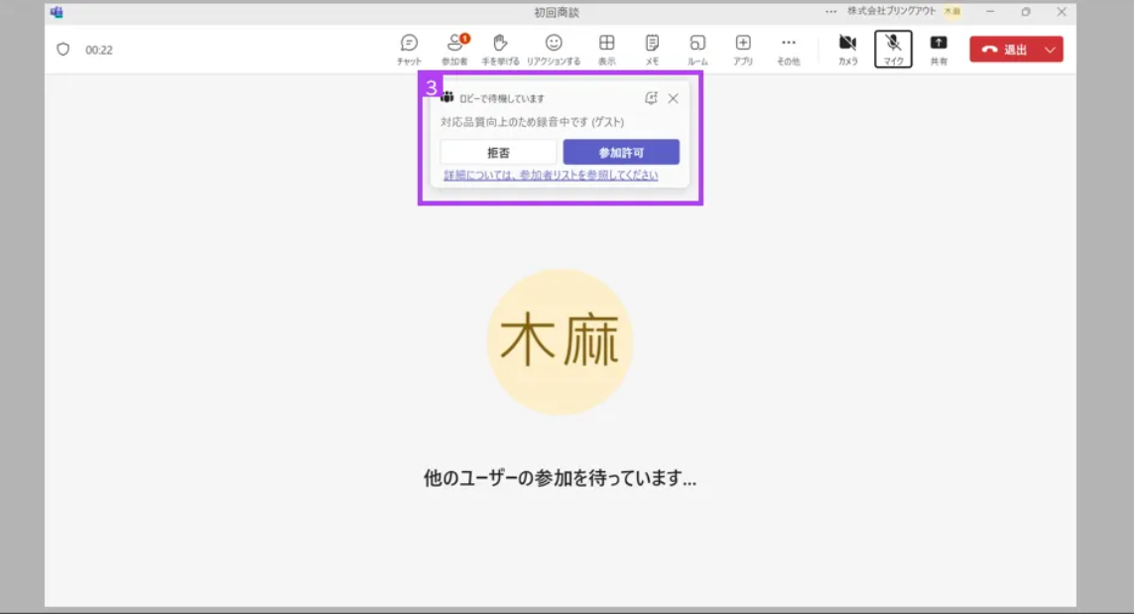This screenshot has width=1134, height=615.
Task: Raise hand with 手を挙げる
Action: (500, 50)
